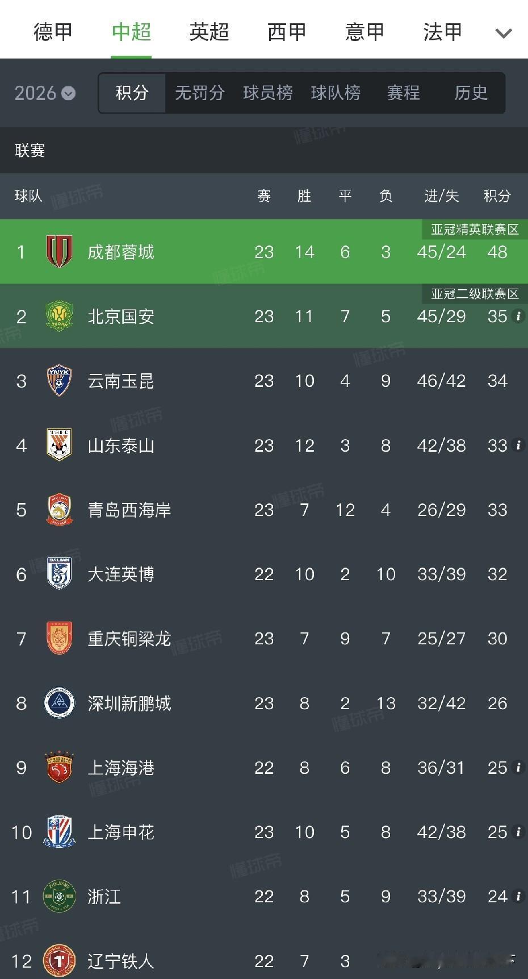Expand the league list chevron at top right

pyautogui.click(x=504, y=34)
